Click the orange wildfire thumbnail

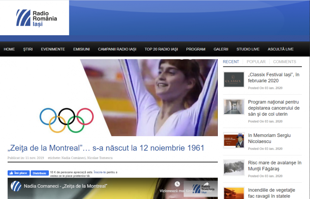point(234,193)
